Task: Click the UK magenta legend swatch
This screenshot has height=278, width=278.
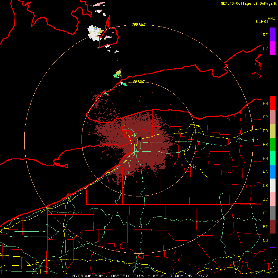Action: 273,48
